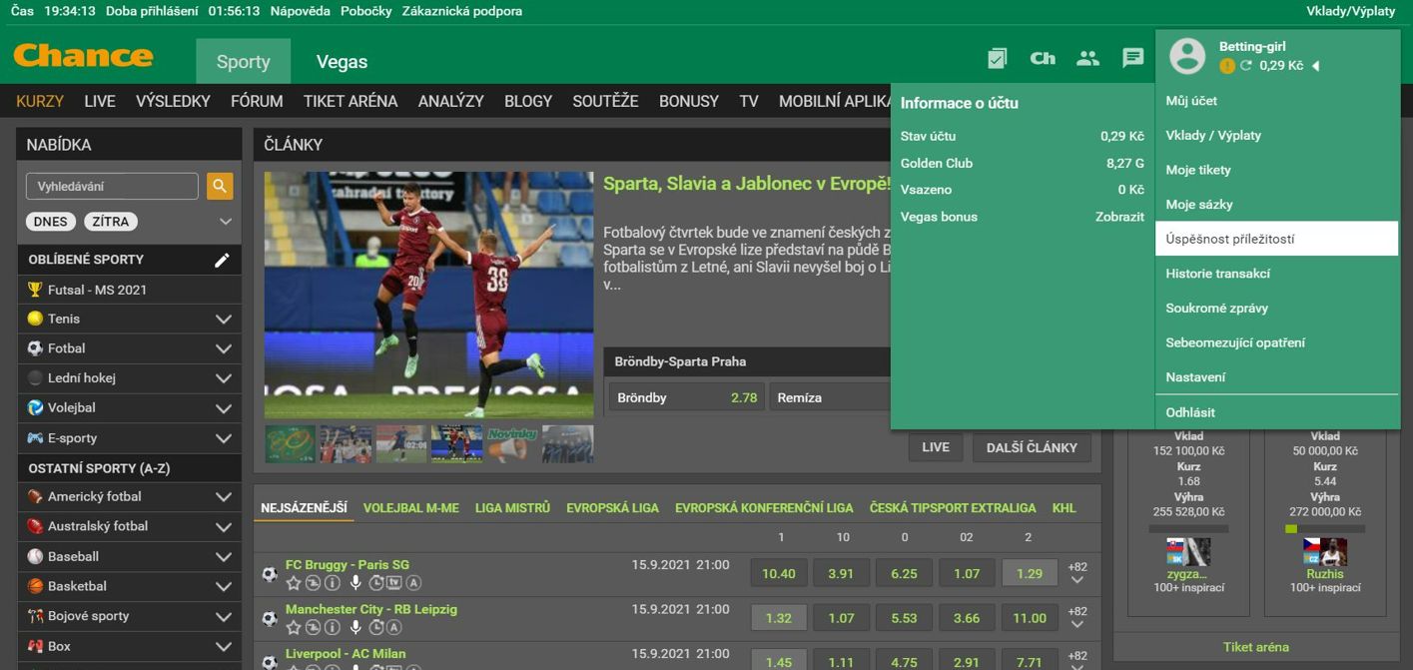Select Bröndby odds 2.78 in article
The width and height of the screenshot is (1413, 670).
pyautogui.click(x=686, y=397)
